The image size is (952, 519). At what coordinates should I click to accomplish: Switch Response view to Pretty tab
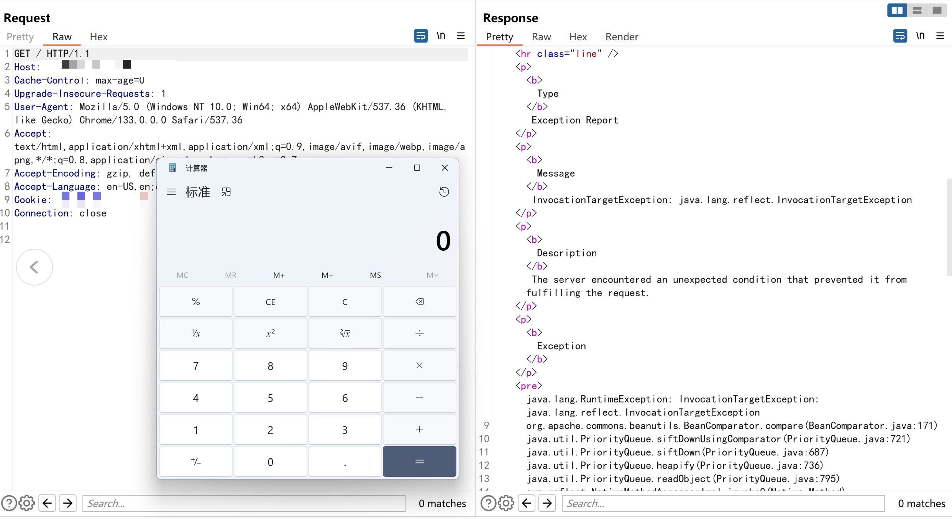[499, 37]
